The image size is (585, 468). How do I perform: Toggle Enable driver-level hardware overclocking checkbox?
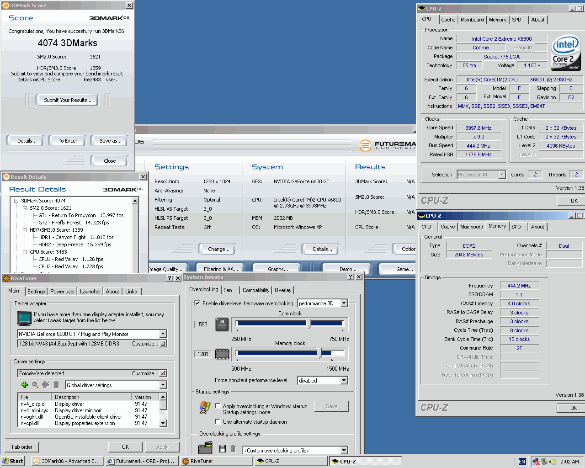pos(197,303)
